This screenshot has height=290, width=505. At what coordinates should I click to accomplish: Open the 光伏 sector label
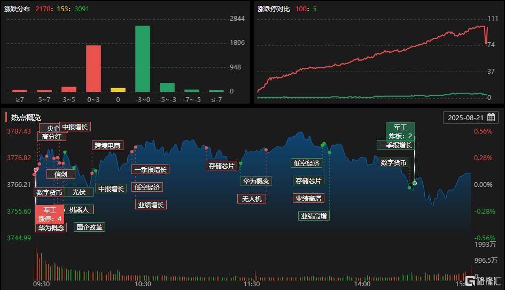[79, 192]
